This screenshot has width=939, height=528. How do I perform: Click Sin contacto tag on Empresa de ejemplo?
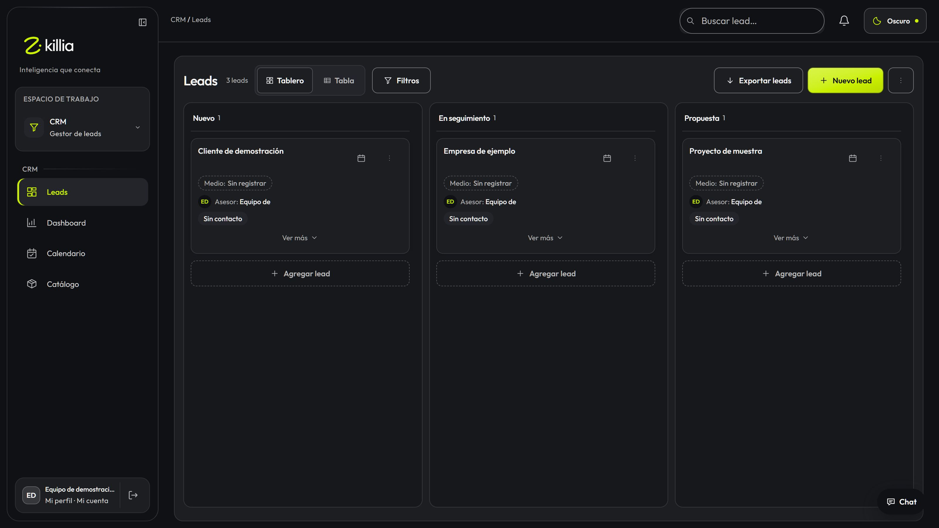(x=468, y=219)
